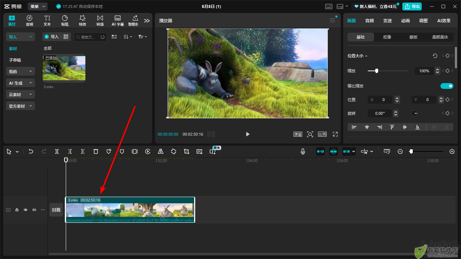Toggle clip linkage button
Viewport: 461px width, 259px height.
(346, 151)
